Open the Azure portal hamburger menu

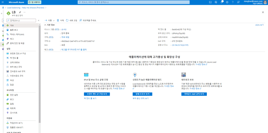[3, 2]
